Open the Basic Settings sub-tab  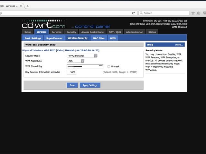tap(33, 38)
